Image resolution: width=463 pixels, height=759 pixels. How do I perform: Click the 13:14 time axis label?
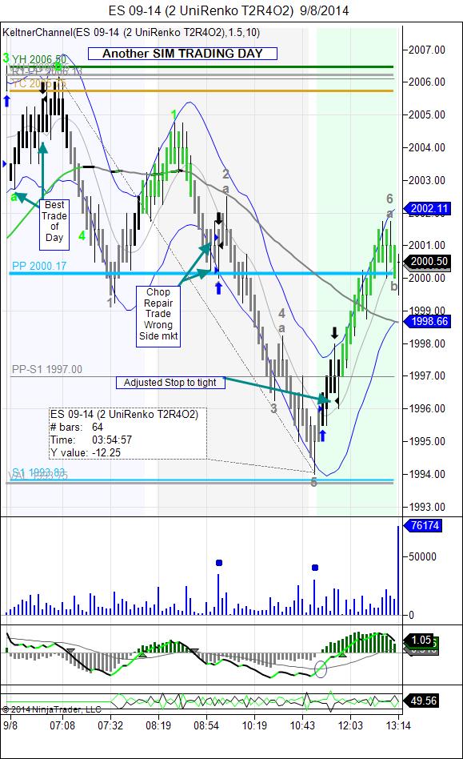click(x=397, y=725)
